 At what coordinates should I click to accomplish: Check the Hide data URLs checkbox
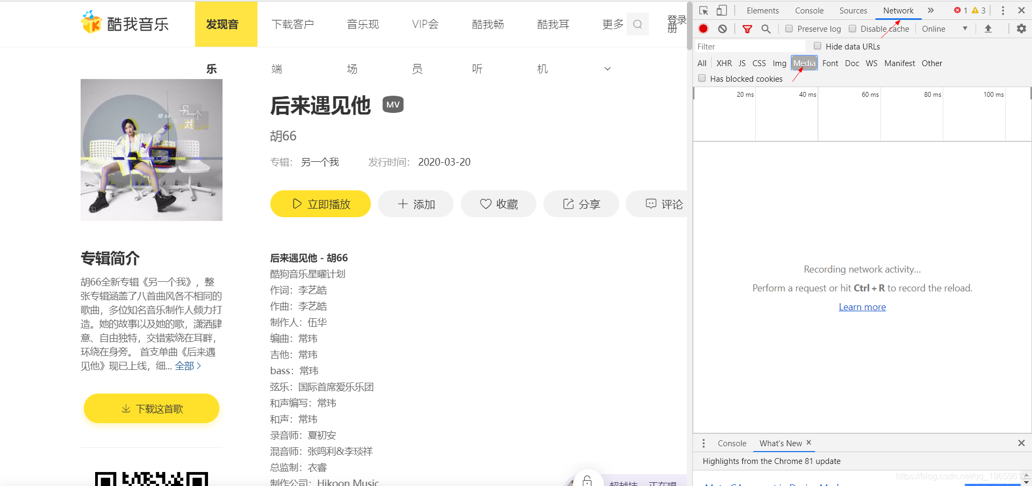[818, 46]
